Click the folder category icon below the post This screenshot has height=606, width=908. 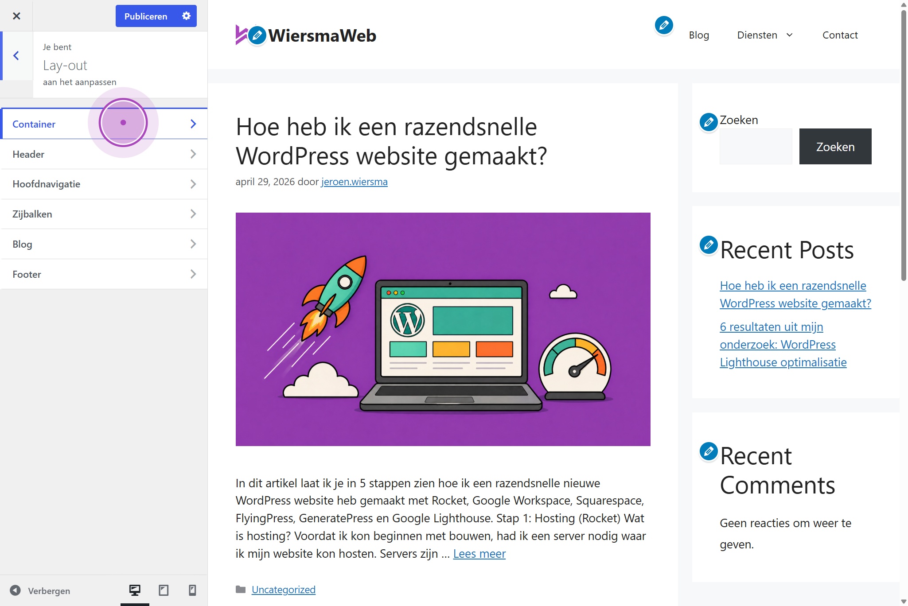(241, 589)
